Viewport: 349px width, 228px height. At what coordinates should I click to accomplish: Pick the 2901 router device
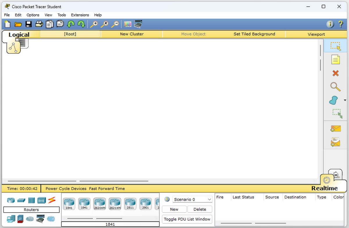145,204
